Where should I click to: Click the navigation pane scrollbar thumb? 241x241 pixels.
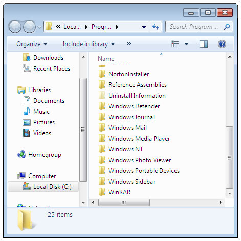pyautogui.click(x=83, y=129)
